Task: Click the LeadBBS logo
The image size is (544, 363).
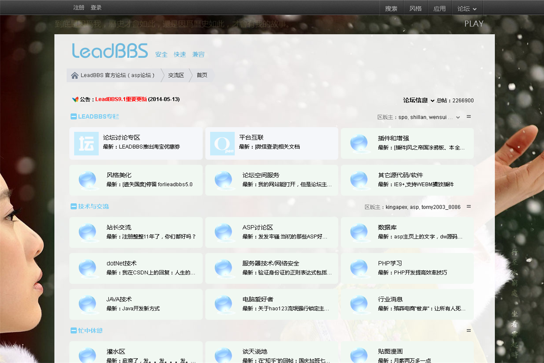Action: pos(110,51)
